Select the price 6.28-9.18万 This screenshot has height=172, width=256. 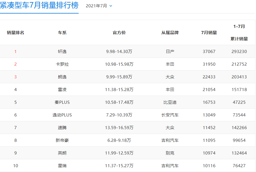(119, 140)
